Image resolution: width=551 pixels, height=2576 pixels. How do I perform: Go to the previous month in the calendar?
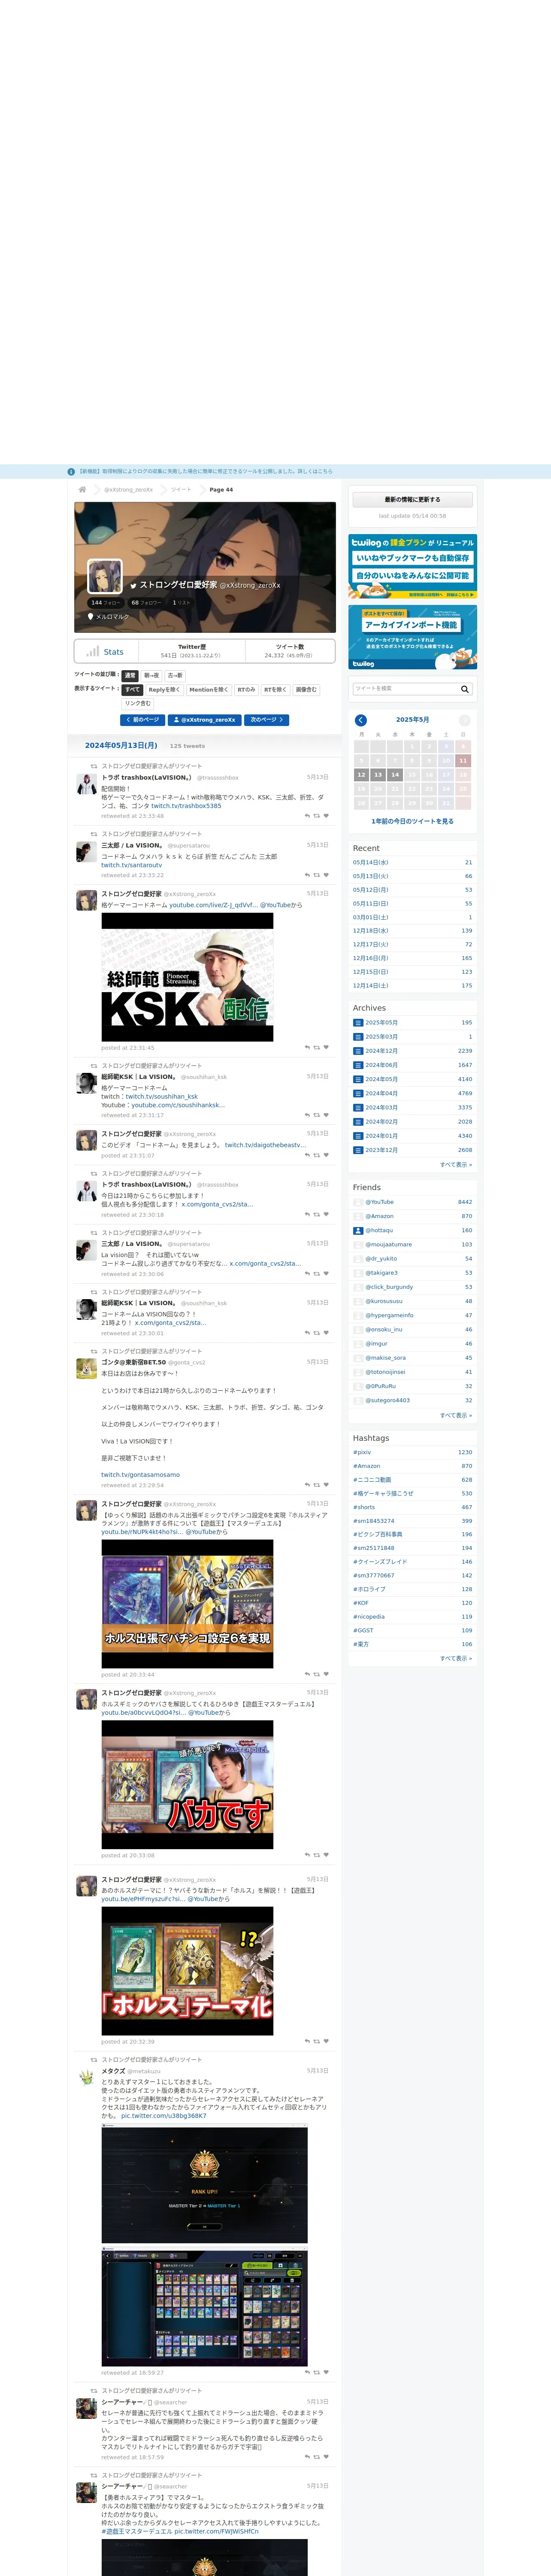pos(361,720)
